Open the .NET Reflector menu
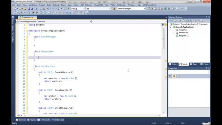 (x=86, y=5)
